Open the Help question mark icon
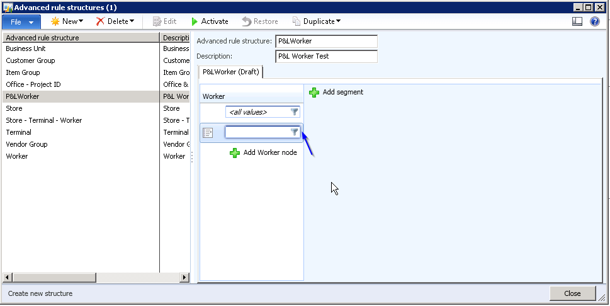 coord(594,21)
